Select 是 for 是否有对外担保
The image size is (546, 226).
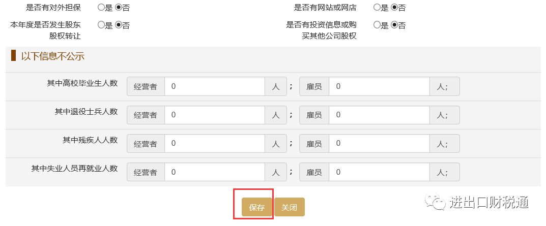(x=101, y=8)
